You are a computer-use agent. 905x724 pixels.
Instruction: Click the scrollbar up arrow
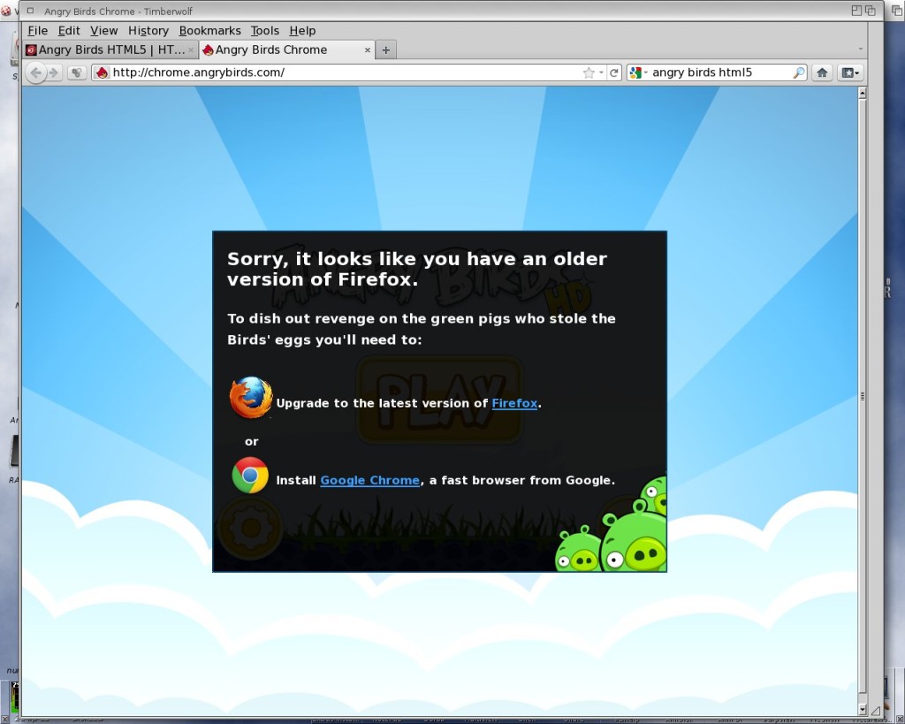pyautogui.click(x=863, y=93)
